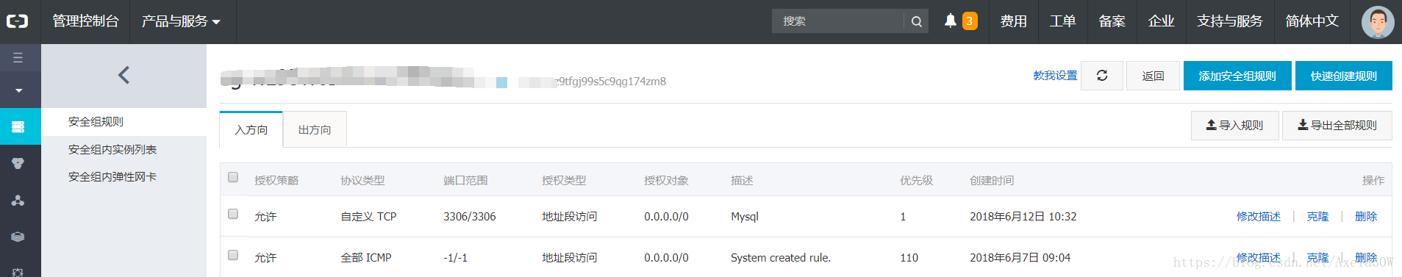Click 删除 for the ICMP rule
The width and height of the screenshot is (1402, 277).
tap(1366, 258)
